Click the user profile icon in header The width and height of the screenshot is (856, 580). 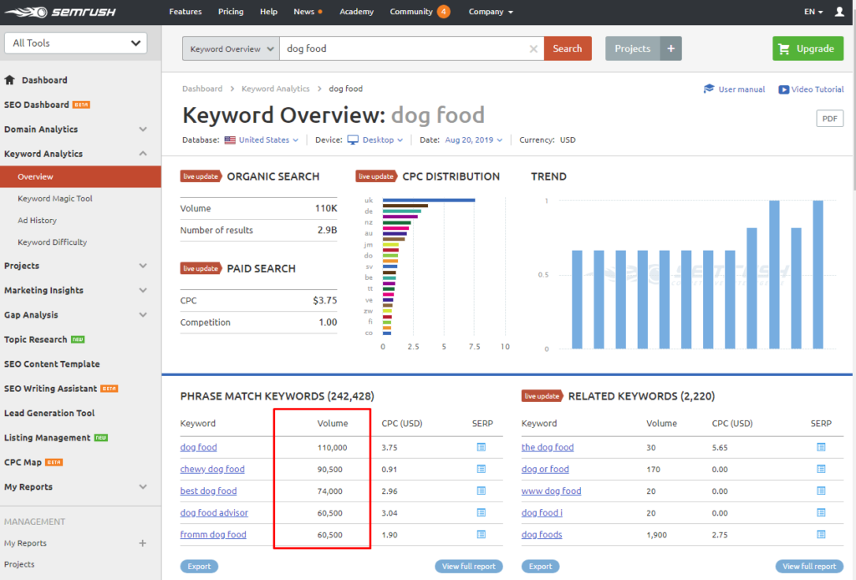click(x=839, y=12)
